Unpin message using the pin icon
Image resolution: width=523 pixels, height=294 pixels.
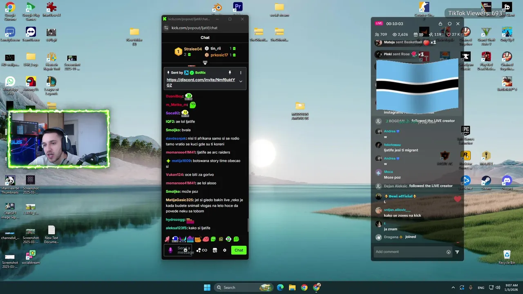tap(230, 73)
